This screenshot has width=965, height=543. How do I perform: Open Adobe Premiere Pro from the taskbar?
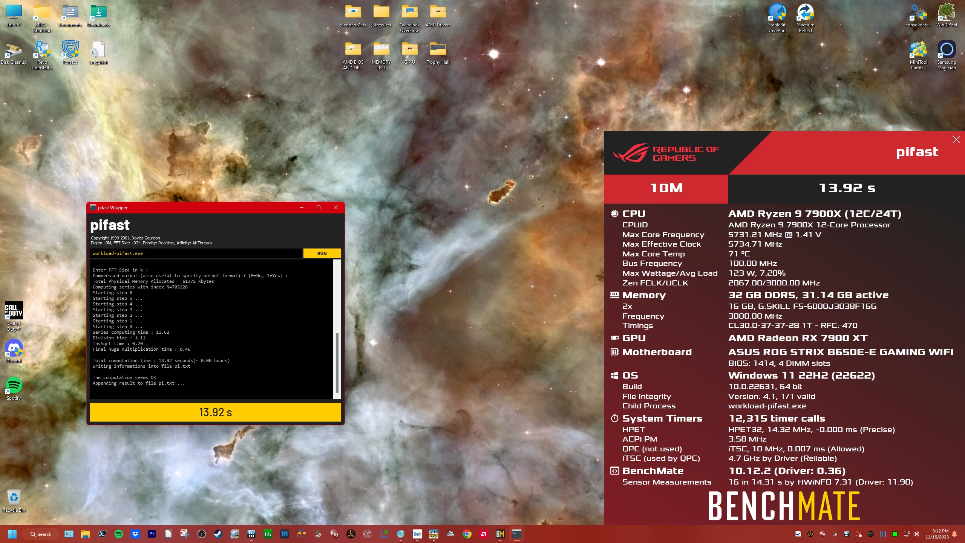point(152,534)
